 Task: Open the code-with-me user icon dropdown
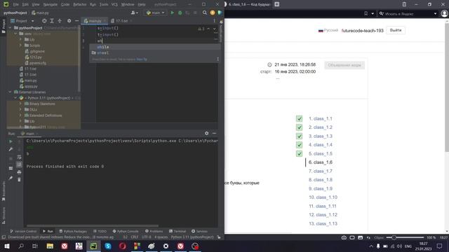134,13
